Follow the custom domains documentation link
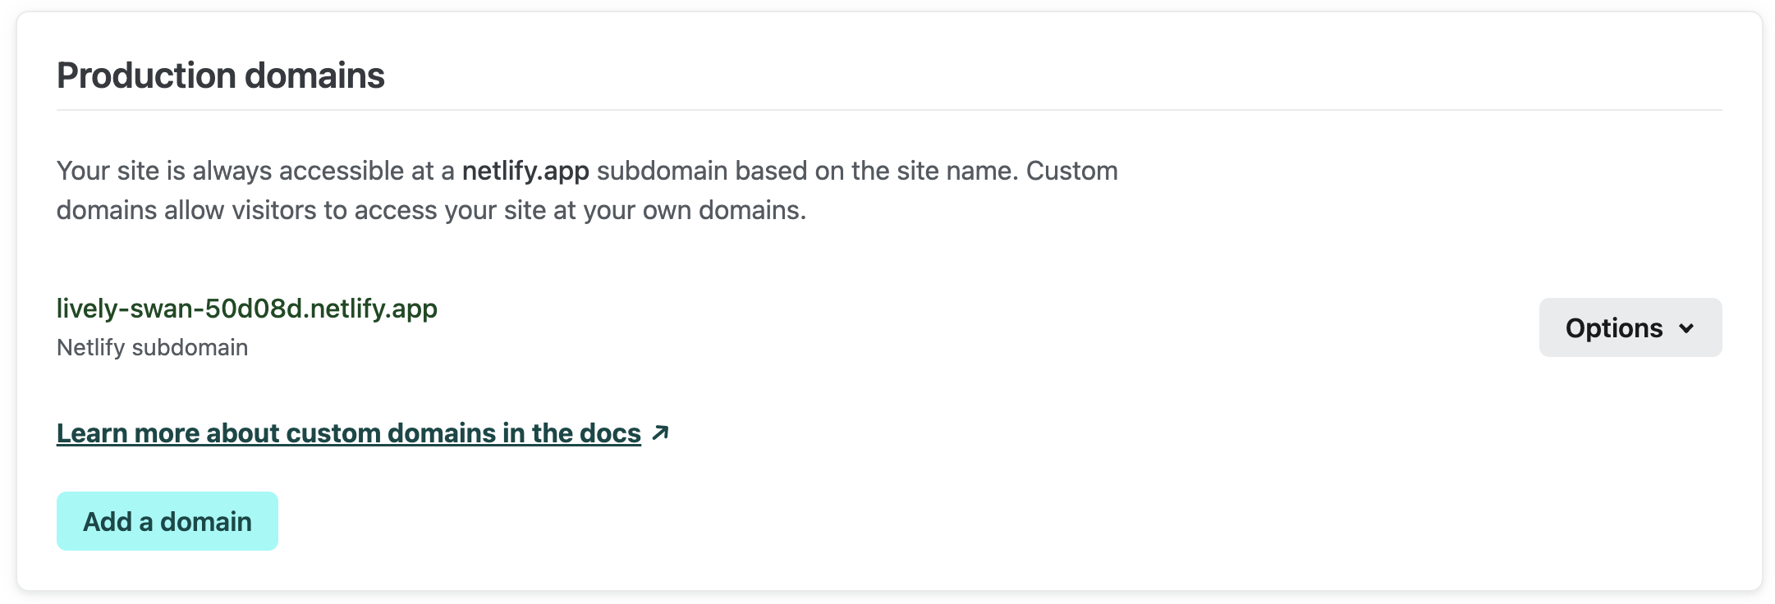Viewport: 1775px width, 604px height. point(347,432)
